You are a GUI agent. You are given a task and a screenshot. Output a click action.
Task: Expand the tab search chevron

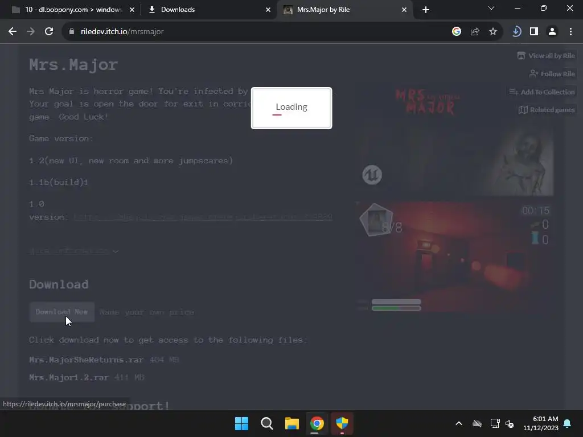pyautogui.click(x=491, y=8)
